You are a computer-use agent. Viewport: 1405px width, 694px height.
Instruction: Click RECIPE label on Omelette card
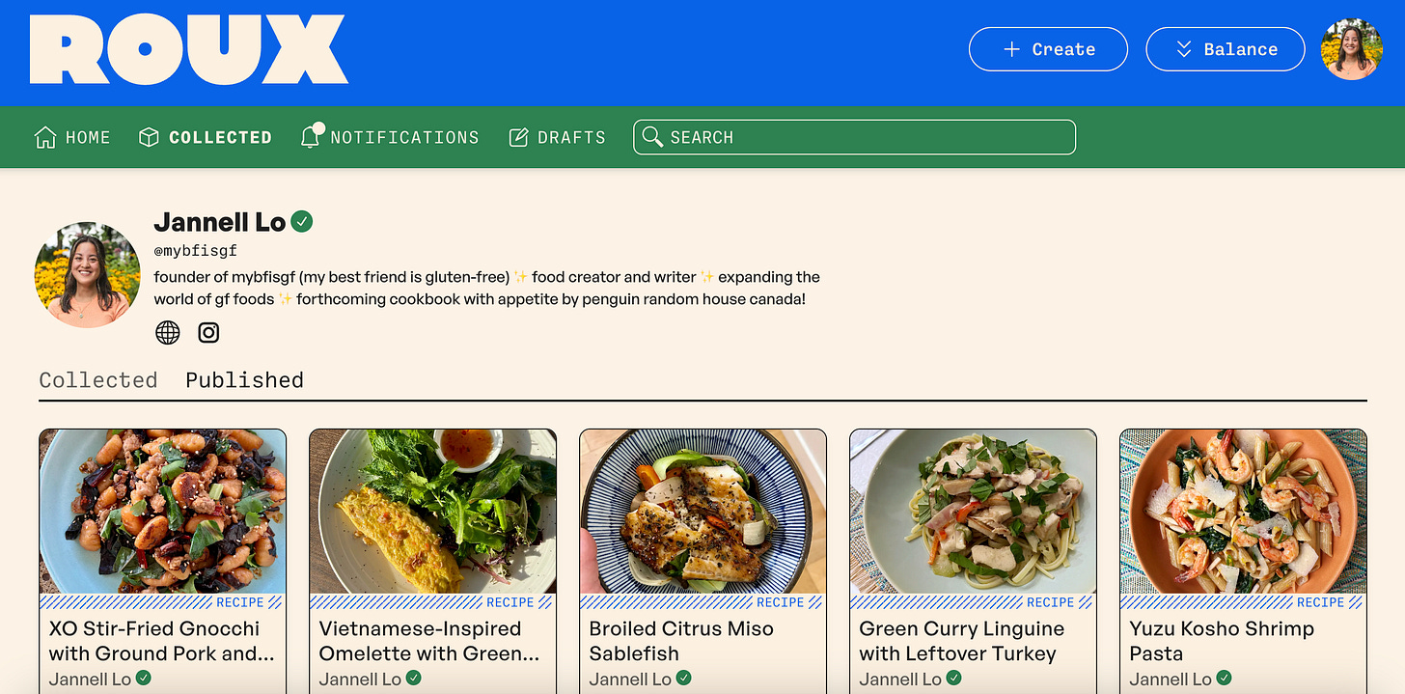pyautogui.click(x=510, y=602)
